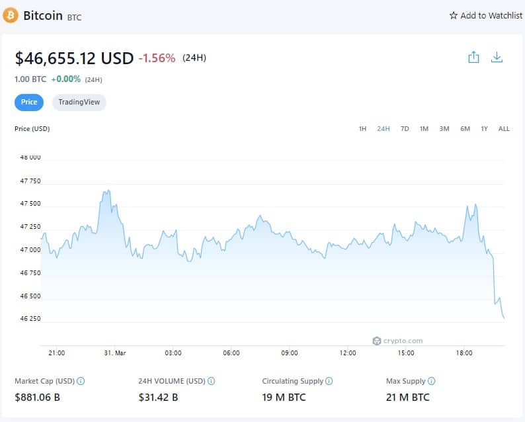Click the 24H VOLUME (USD) label
The width and height of the screenshot is (525, 422).
[172, 381]
